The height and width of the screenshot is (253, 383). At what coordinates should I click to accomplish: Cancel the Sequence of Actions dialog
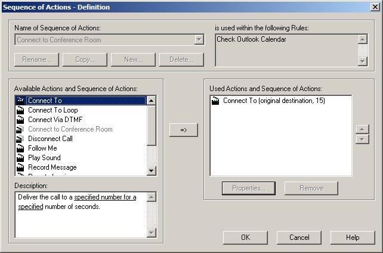pyautogui.click(x=299, y=238)
